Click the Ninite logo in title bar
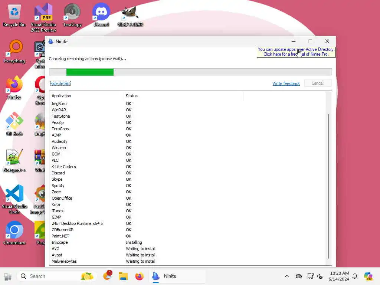380x285 pixels. 51,42
